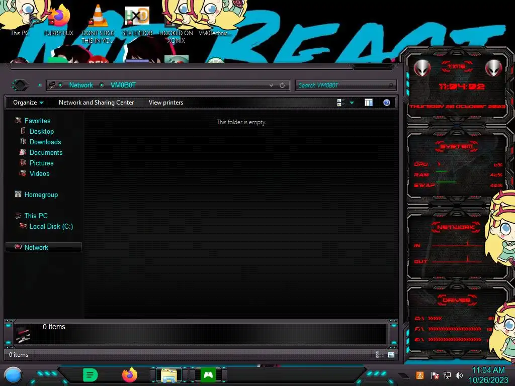Screen dimensions: 515x386
Task: Click View printers in toolbar
Action: coord(166,103)
